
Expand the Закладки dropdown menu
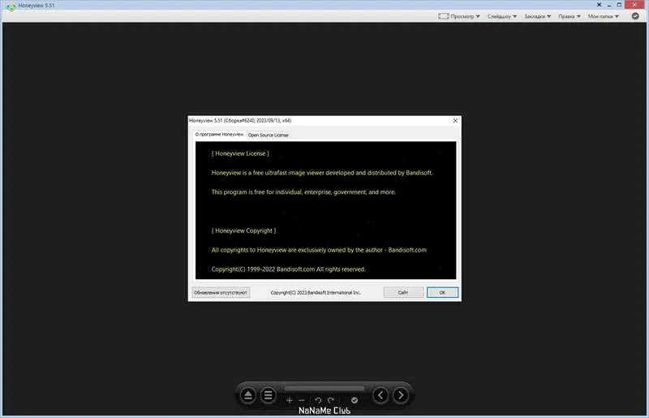pos(537,16)
